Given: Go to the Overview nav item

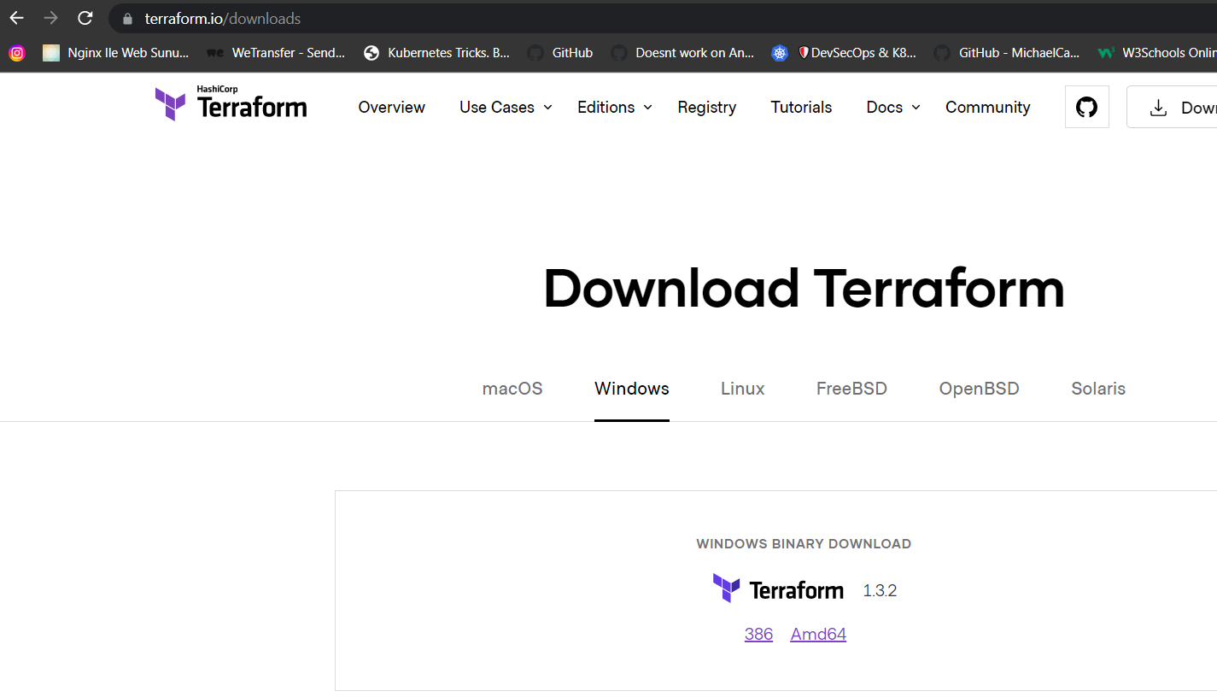Looking at the screenshot, I should [392, 108].
